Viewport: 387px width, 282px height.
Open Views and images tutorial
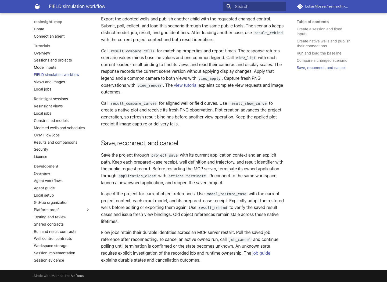coord(49,82)
